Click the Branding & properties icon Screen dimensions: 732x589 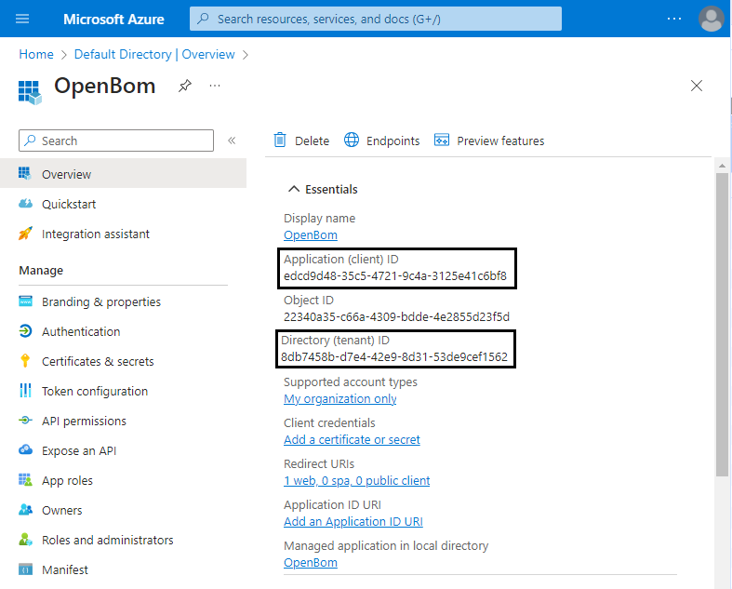click(25, 301)
